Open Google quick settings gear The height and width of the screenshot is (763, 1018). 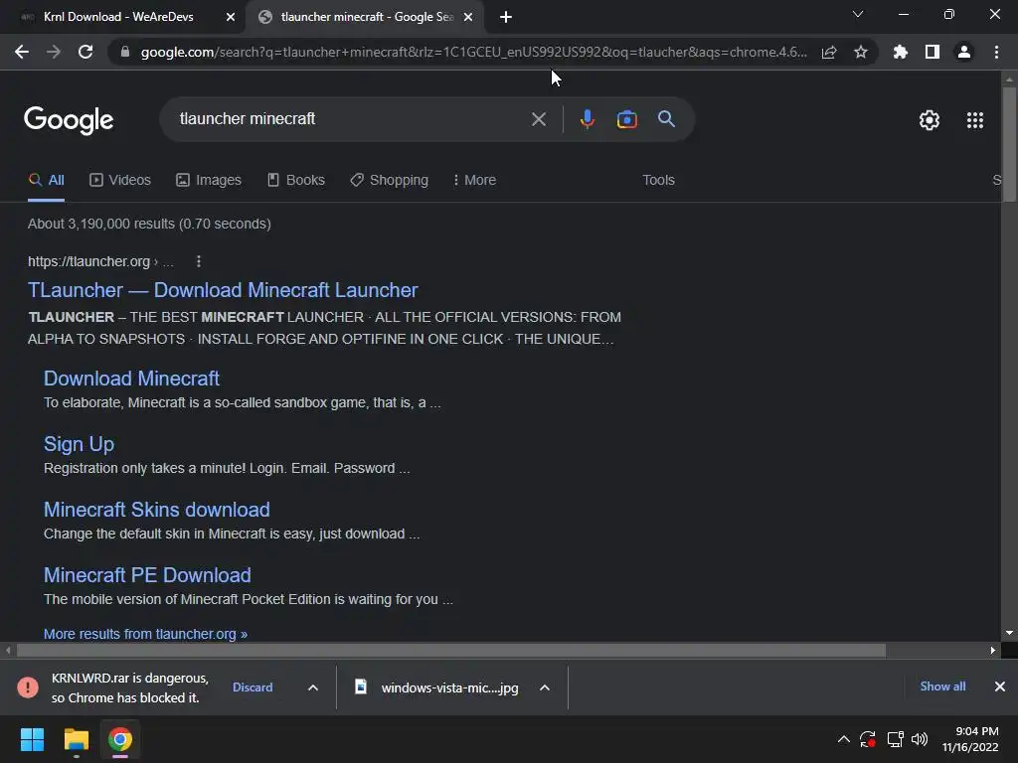point(930,120)
